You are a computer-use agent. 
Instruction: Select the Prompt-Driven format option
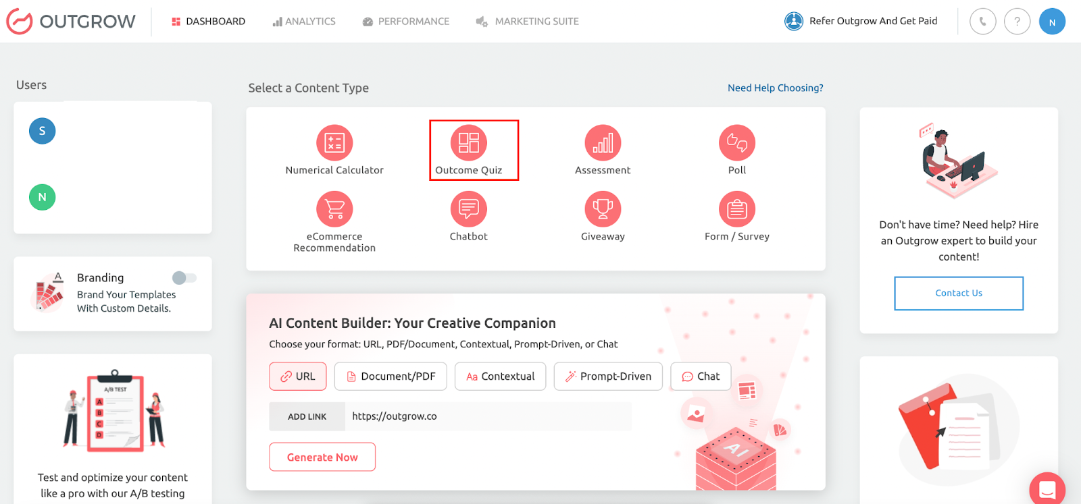[608, 376]
